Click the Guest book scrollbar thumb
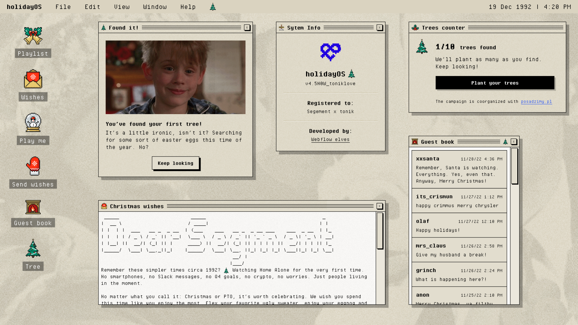Screen dimensions: 578x325 pos(514,166)
